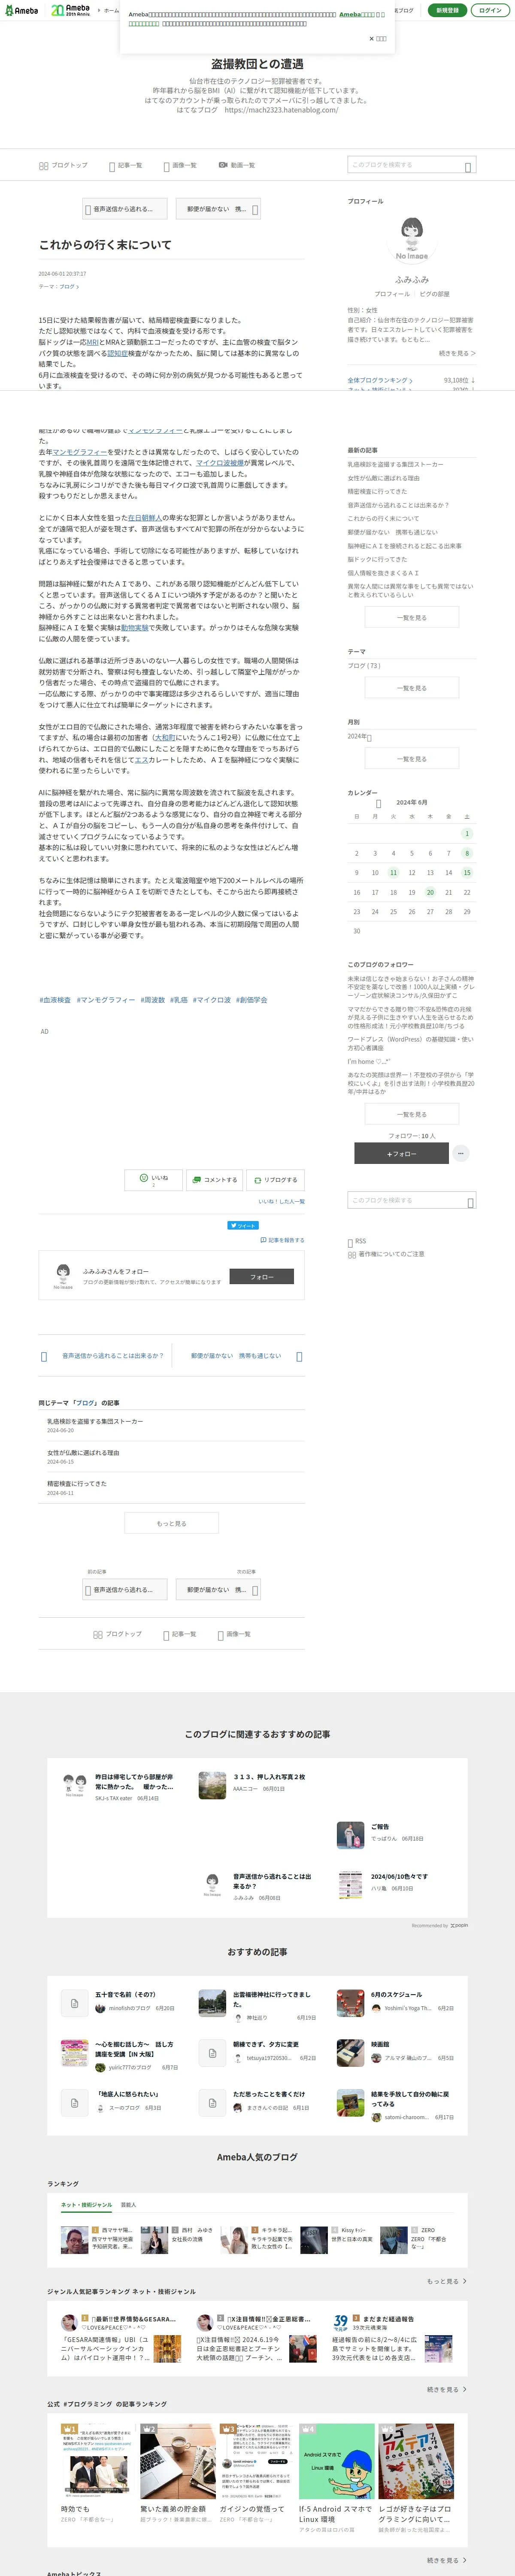Open プロフィール link under ふみふみ

point(392,294)
